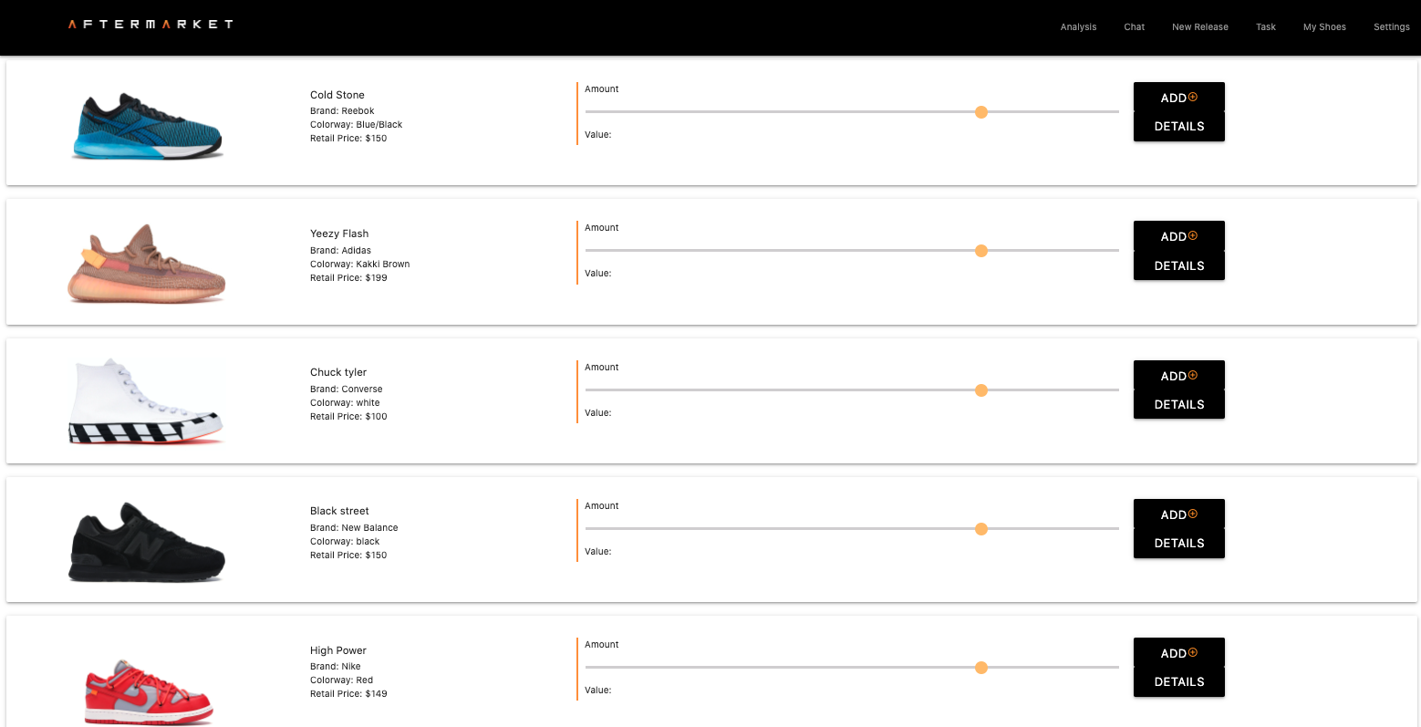Click the Yeezy Flash amount slider handle
The width and height of the screenshot is (1421, 727).
[x=981, y=251]
